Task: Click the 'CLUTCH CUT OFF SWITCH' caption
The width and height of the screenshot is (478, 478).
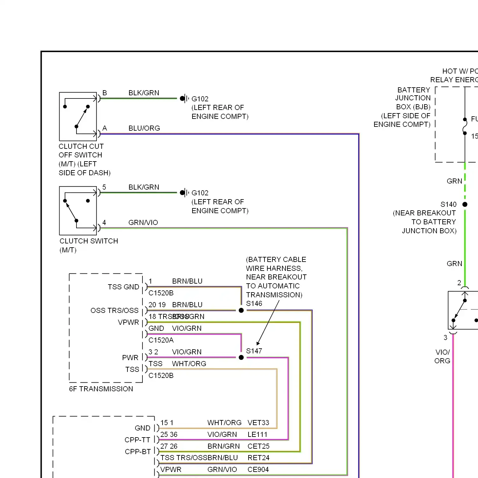Action: coord(84,159)
